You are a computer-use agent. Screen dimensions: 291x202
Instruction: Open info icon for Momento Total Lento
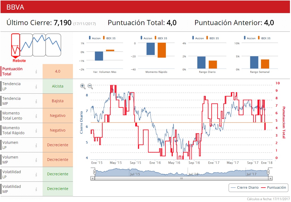coord(36,116)
